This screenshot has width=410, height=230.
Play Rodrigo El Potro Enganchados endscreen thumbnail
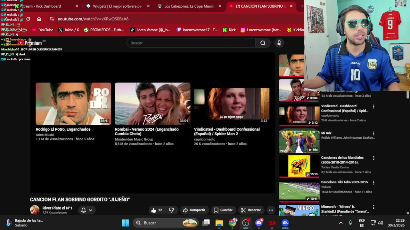pos(73,104)
